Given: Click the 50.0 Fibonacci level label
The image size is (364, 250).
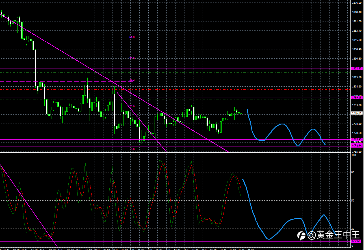Looking at the screenshot, I should (x=132, y=59).
